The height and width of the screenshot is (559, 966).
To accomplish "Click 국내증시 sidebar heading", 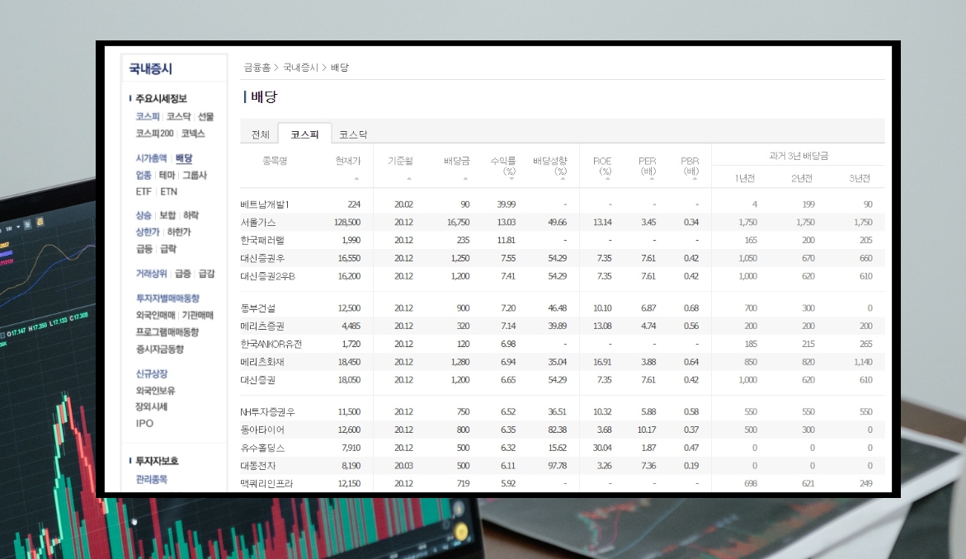I will [x=150, y=69].
